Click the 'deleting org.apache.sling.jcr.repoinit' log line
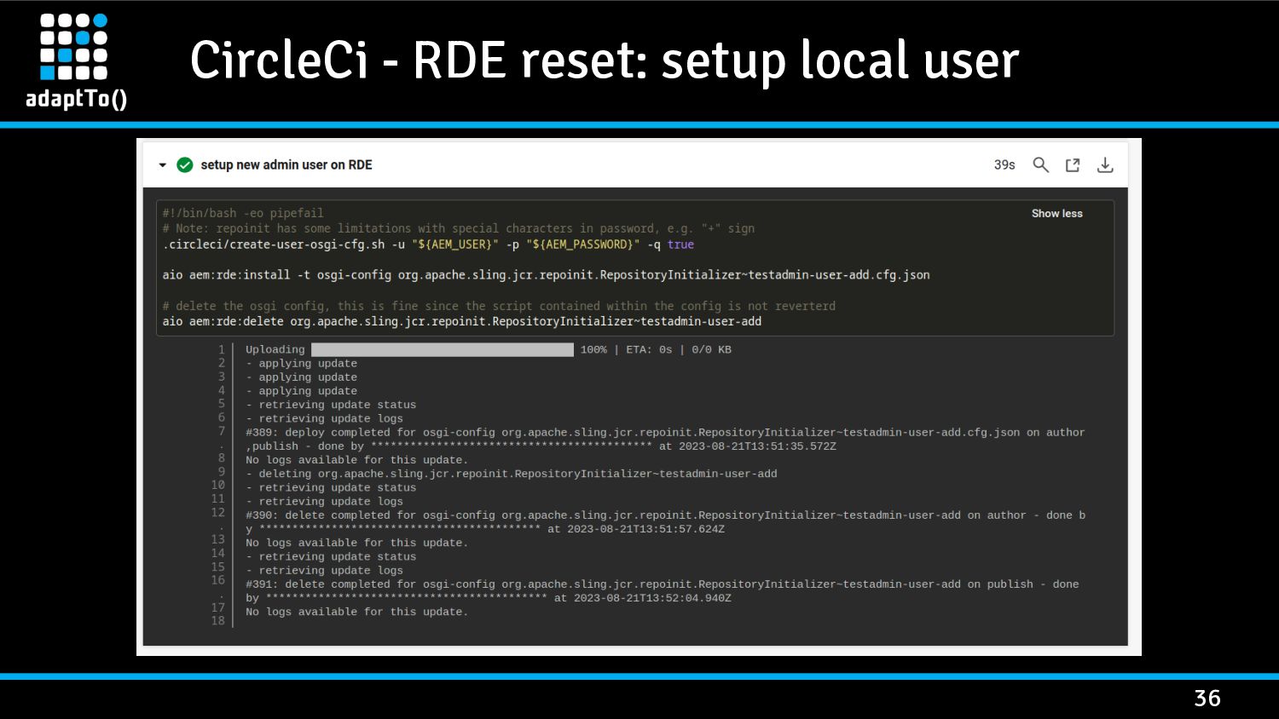 [512, 474]
